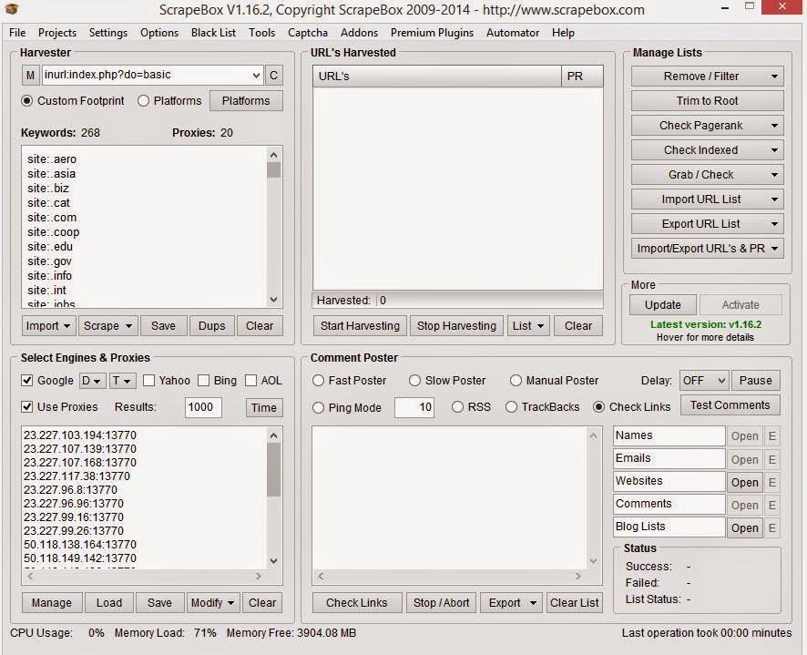The height and width of the screenshot is (655, 807).
Task: Click the Check Pagerank button
Action: (707, 125)
